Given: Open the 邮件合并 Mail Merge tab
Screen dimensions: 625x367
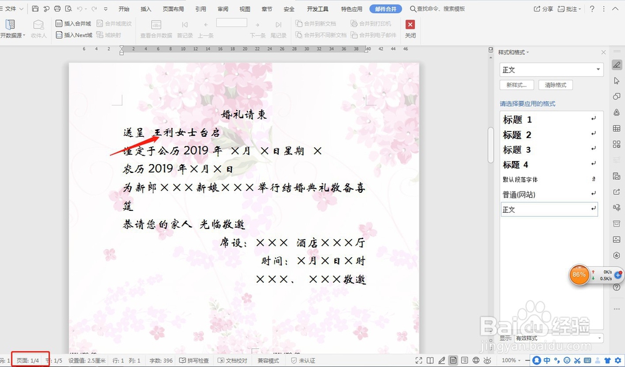Looking at the screenshot, I should [x=386, y=9].
